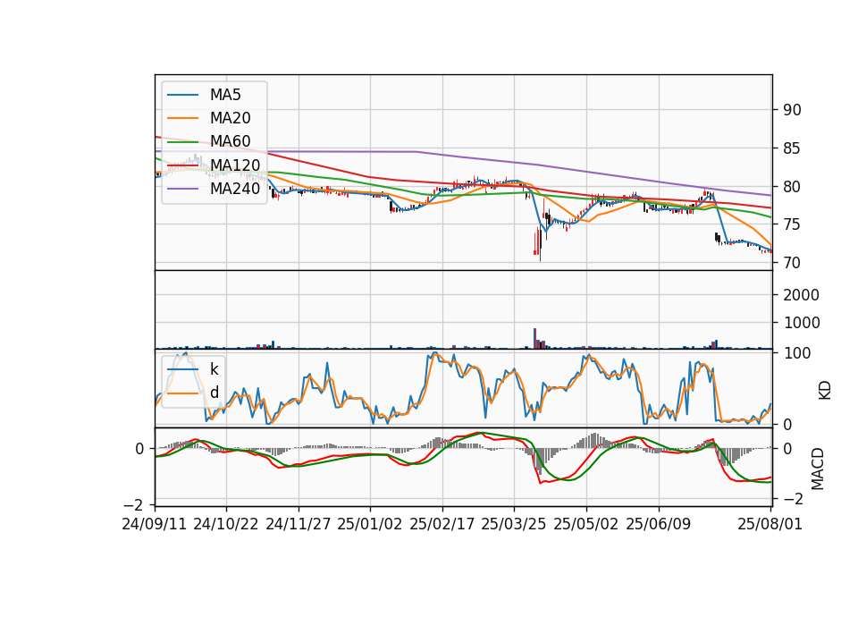Click the 1000 volume axis label

tap(801, 323)
